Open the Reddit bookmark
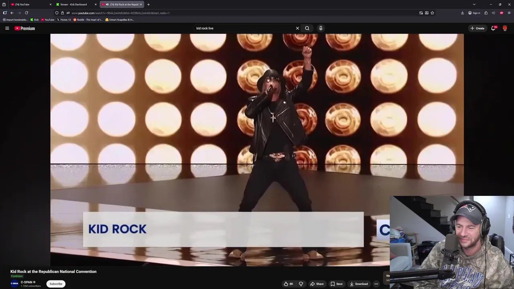Image resolution: width=514 pixels, height=289 pixels. [88, 20]
